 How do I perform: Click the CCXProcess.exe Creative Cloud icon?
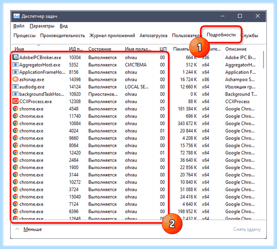coord(16,101)
